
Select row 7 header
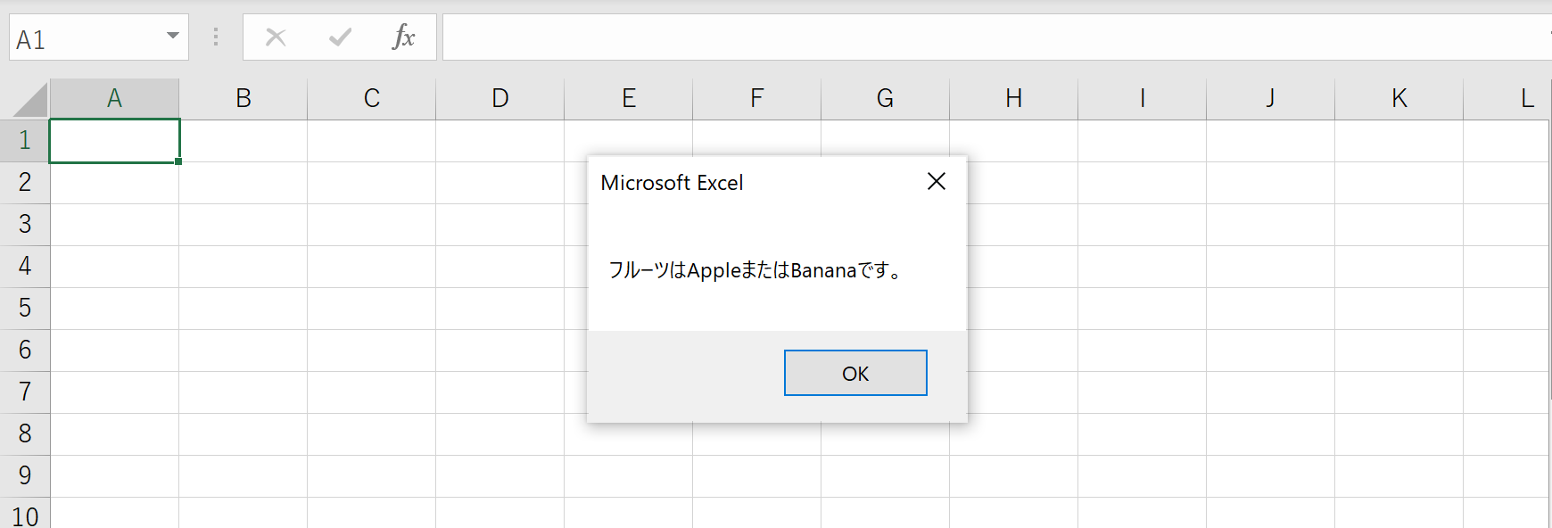25,392
